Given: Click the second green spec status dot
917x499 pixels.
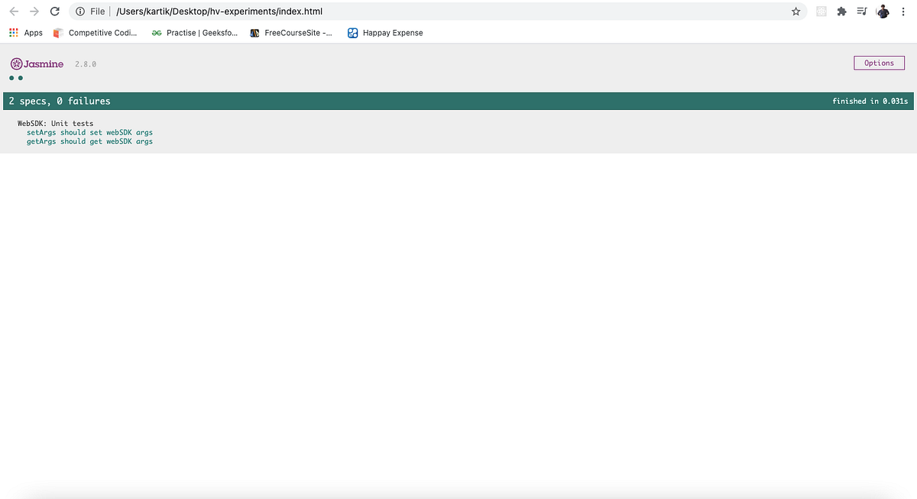Looking at the screenshot, I should tap(19, 77).
